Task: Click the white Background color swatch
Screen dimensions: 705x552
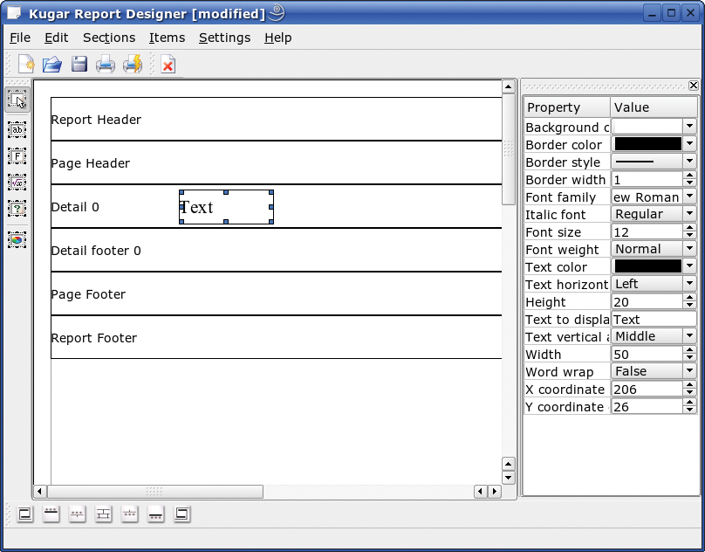Action: [x=648, y=127]
